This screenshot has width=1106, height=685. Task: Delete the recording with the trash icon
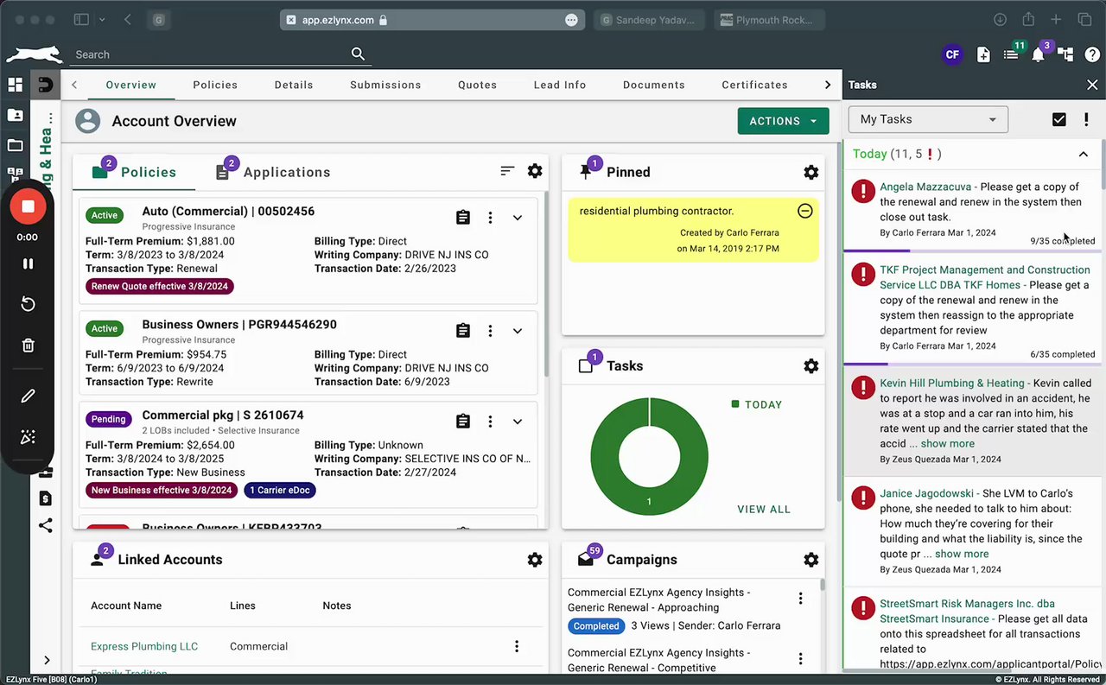click(28, 346)
